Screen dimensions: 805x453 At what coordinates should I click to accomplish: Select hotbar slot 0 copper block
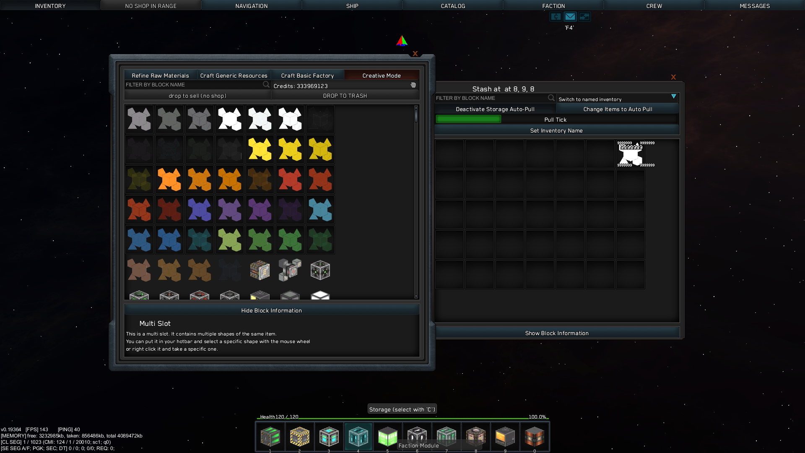[x=534, y=437]
